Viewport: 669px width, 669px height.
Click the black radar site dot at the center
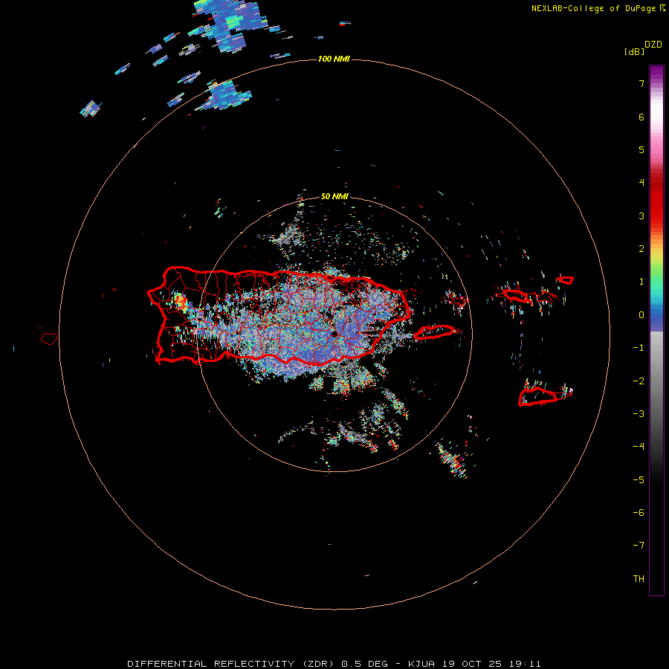click(x=334, y=334)
